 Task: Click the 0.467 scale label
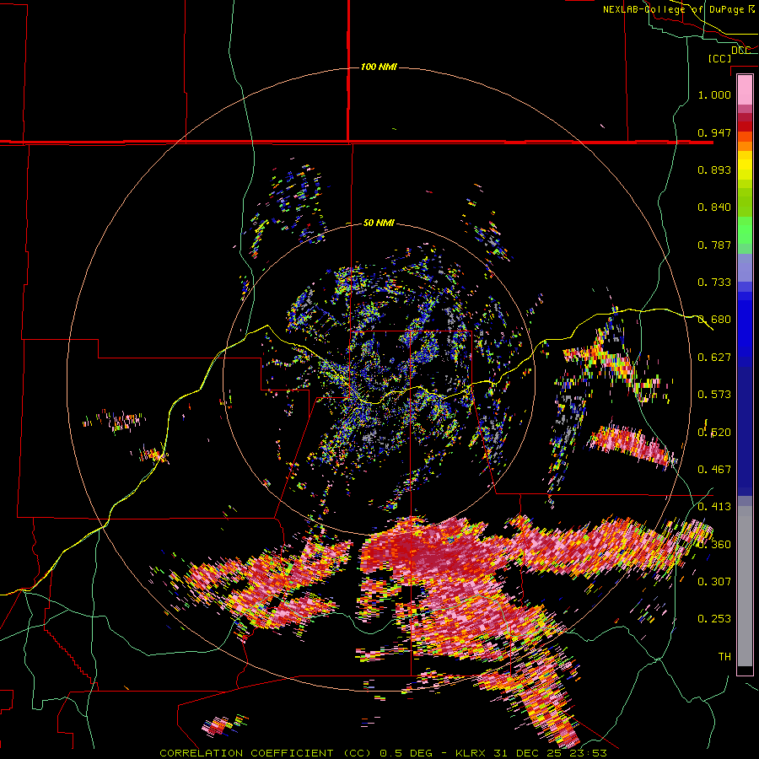click(714, 470)
